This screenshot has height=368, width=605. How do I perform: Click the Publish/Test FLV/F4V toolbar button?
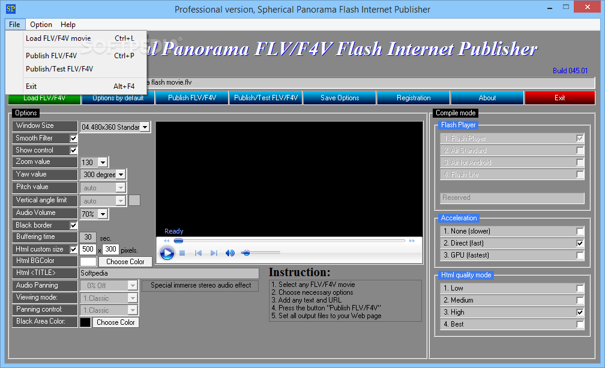[x=266, y=98]
